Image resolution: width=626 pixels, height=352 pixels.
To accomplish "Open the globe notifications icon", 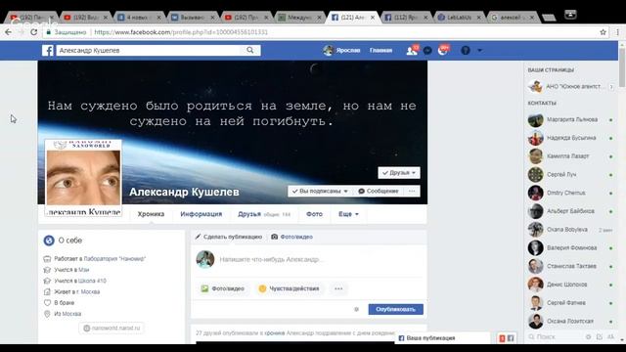I will (x=442, y=50).
